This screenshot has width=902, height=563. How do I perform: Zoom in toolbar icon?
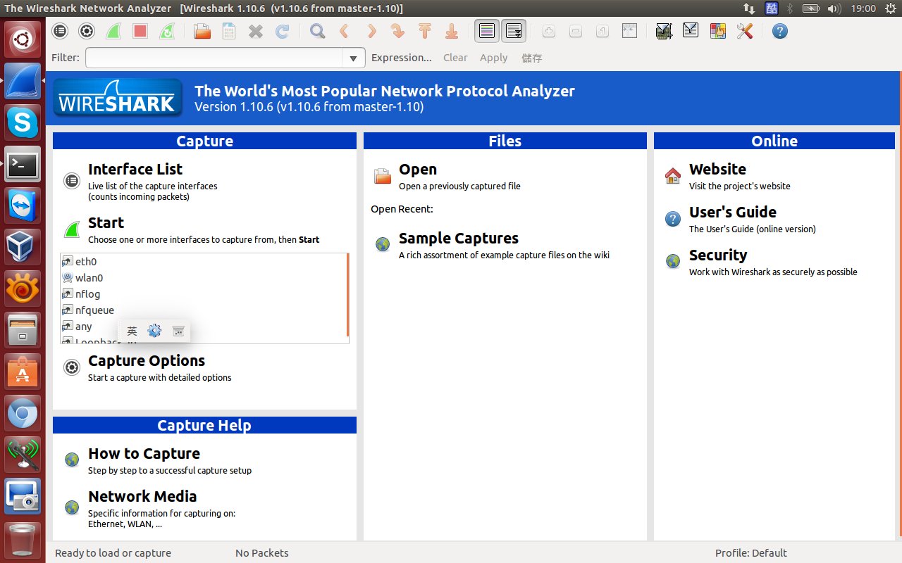pos(549,31)
